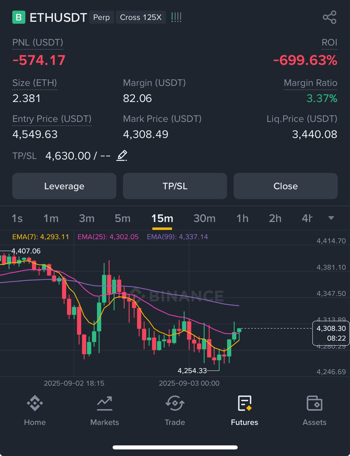Tap the 2025-09-02 18:15 time label
The width and height of the screenshot is (350, 456).
pos(74,383)
